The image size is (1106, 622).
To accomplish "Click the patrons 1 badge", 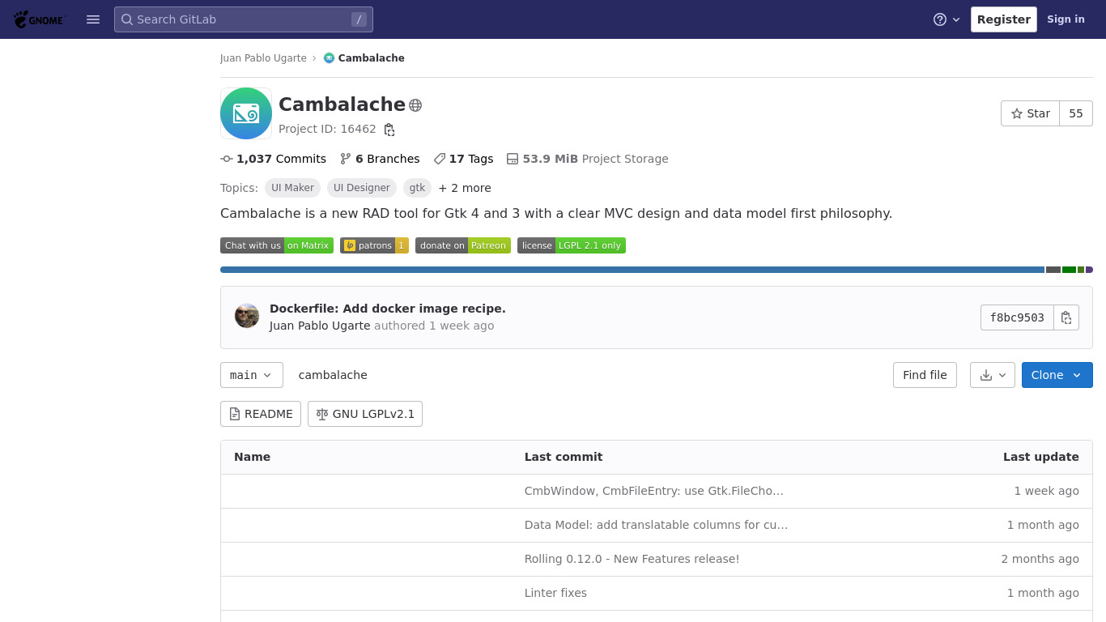I will tap(374, 245).
